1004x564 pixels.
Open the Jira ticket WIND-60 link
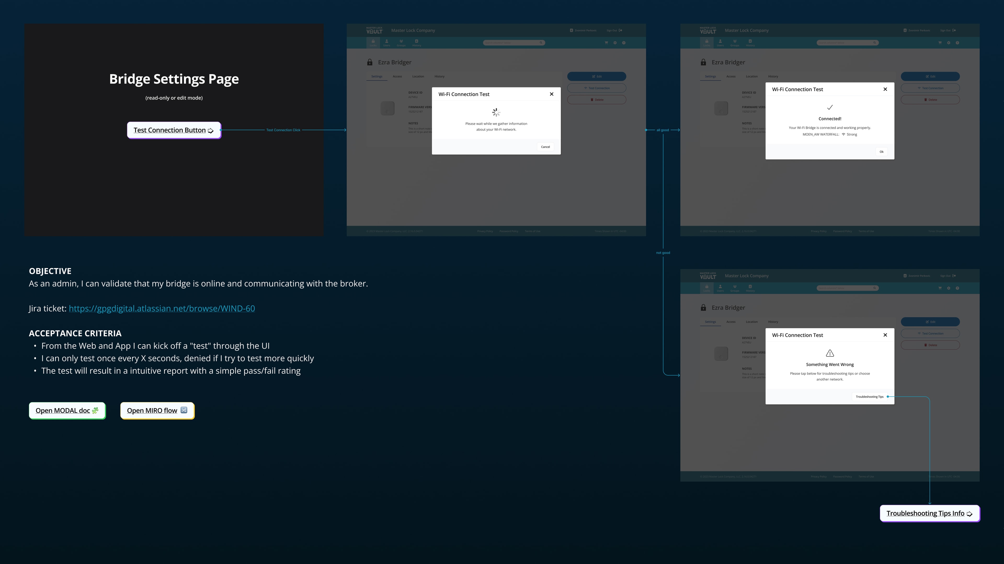coord(162,308)
